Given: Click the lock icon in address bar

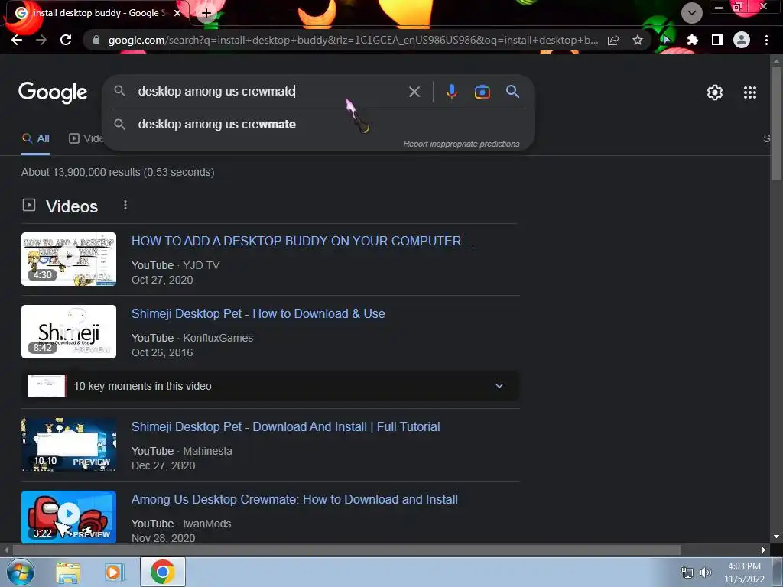Looking at the screenshot, I should pos(96,40).
